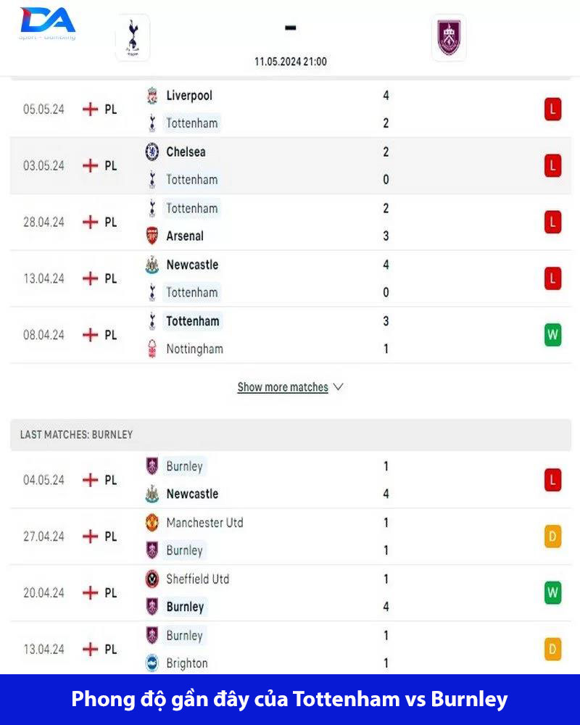Select the Sheffield Utd club crest
The width and height of the screenshot is (580, 725).
coord(152,579)
